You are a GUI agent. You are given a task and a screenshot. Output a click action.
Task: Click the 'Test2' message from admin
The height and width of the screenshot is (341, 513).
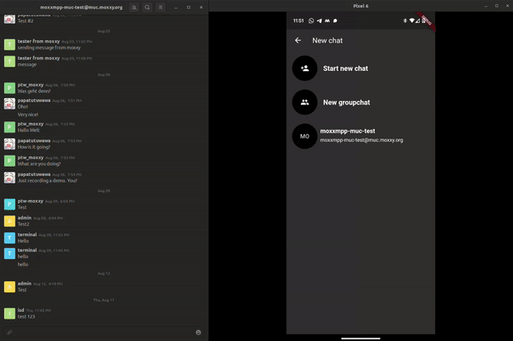[23, 224]
